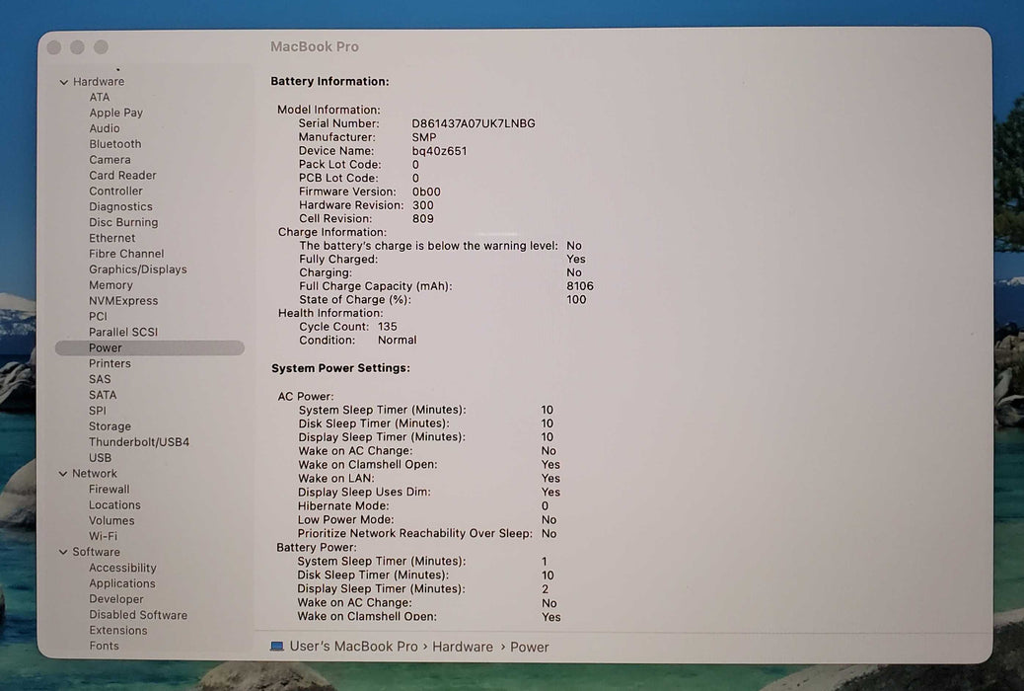Screen dimensions: 1024x691
Task: Open the Disabled Software entry
Action: tap(138, 615)
